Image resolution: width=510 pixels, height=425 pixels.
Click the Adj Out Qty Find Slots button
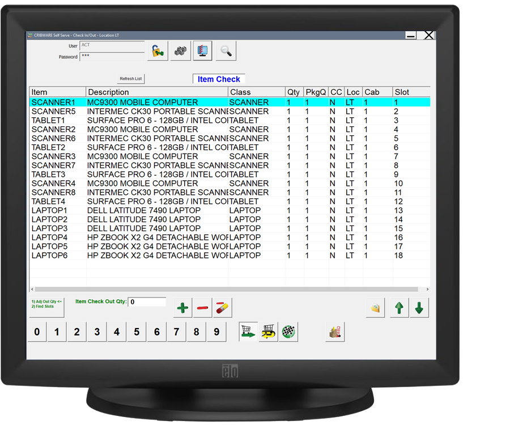pyautogui.click(x=47, y=308)
